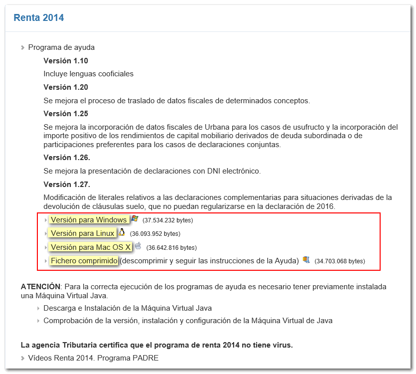The width and height of the screenshot is (416, 374).
Task: Collapse the arrow beside Programa de ayuda
Action: [23, 48]
